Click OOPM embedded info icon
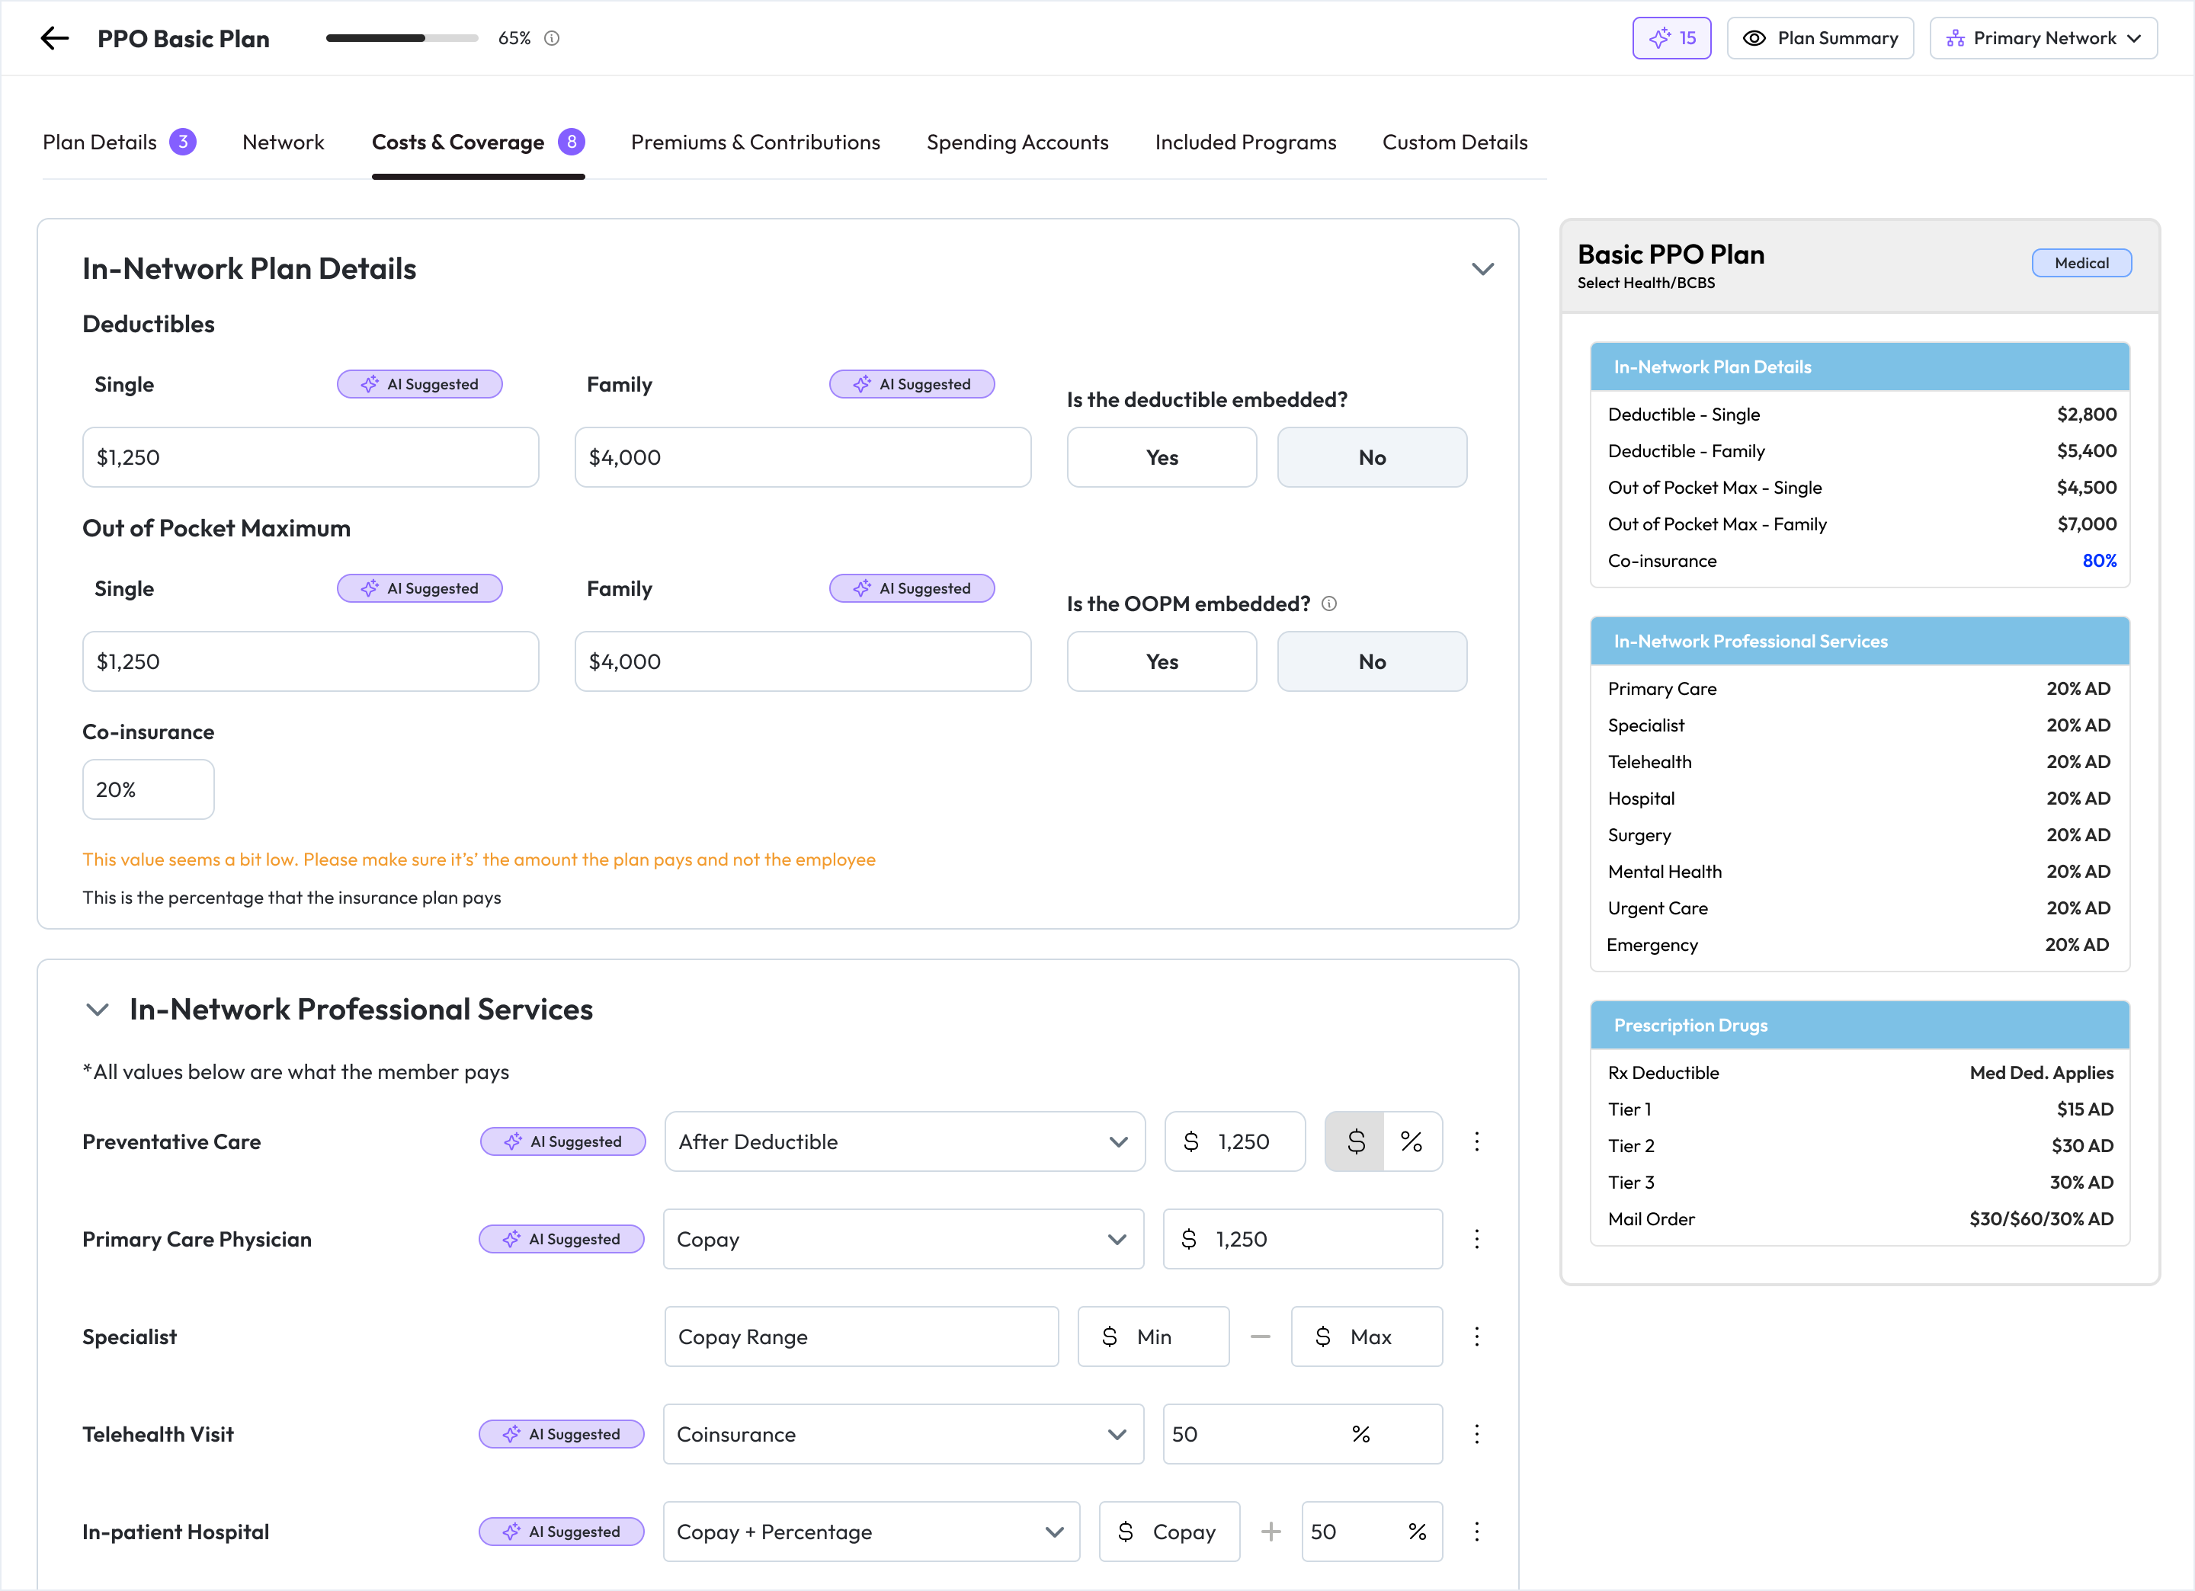The image size is (2195, 1591). 1328,604
